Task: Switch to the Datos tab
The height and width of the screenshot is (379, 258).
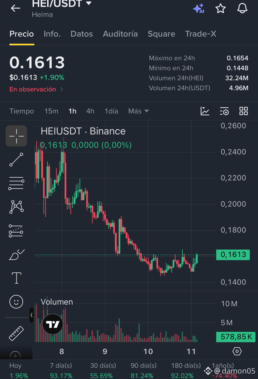Action: coord(82,34)
